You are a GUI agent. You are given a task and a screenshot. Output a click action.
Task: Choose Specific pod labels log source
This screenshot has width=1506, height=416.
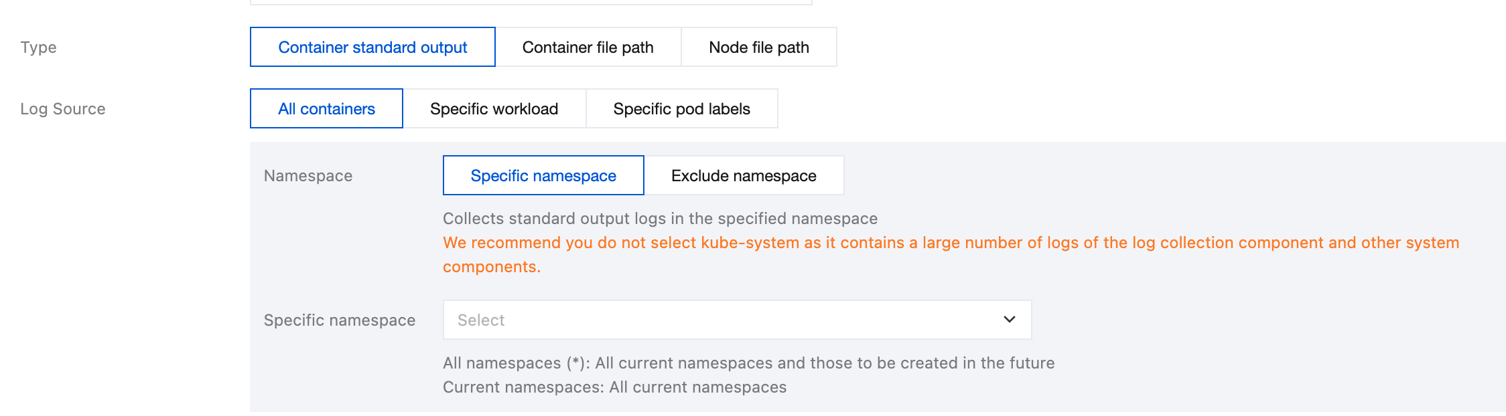tap(681, 109)
